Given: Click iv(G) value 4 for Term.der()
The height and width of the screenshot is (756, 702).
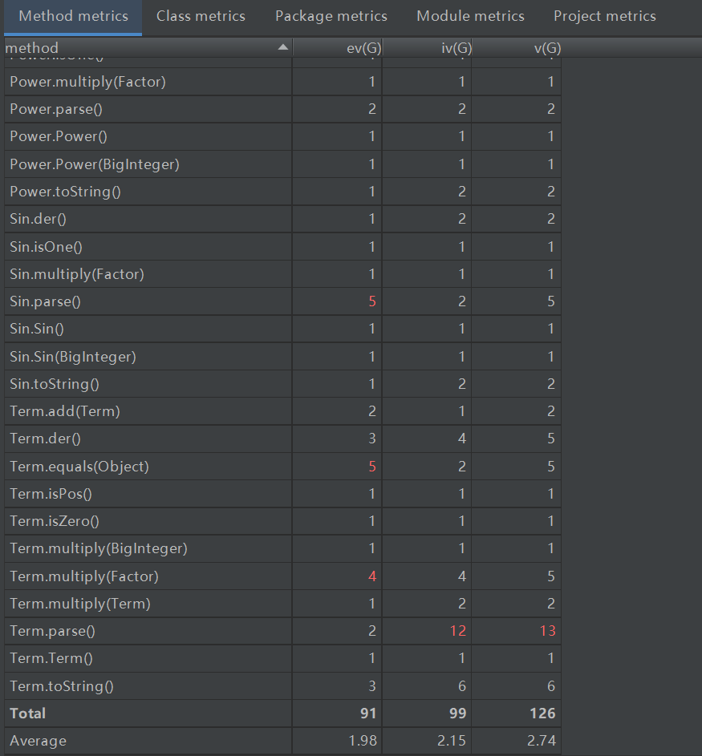Looking at the screenshot, I should (x=462, y=439).
